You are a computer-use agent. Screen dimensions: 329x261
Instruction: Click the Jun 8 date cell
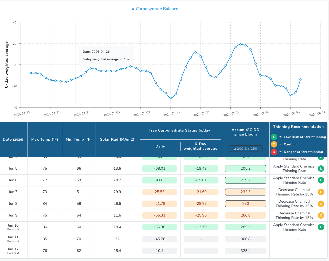pyautogui.click(x=13, y=204)
